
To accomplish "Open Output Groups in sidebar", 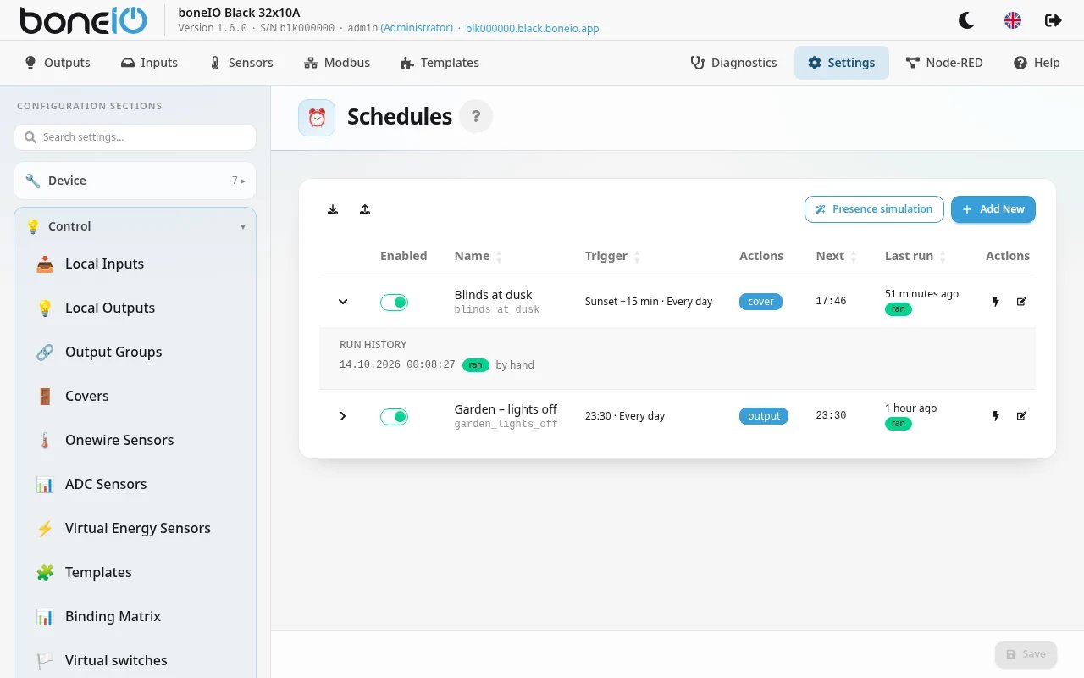I will (x=135, y=352).
